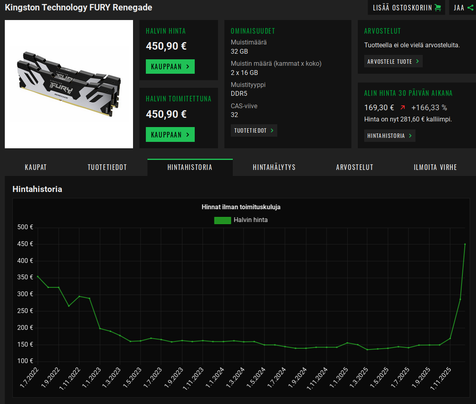The image size is (476, 404).
Task: Click the 100 € y-axis label
Action: 25,361
